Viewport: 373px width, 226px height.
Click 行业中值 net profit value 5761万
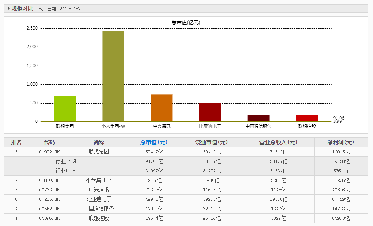[341, 171]
